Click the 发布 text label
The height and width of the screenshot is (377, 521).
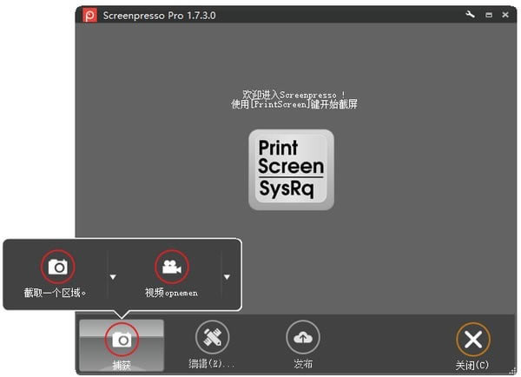tap(302, 364)
